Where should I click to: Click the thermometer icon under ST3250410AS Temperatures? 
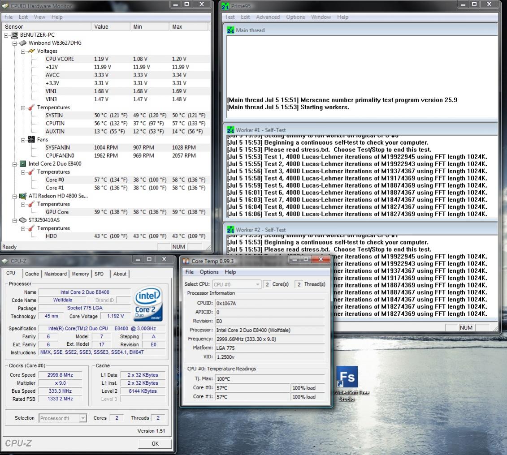pos(31,228)
